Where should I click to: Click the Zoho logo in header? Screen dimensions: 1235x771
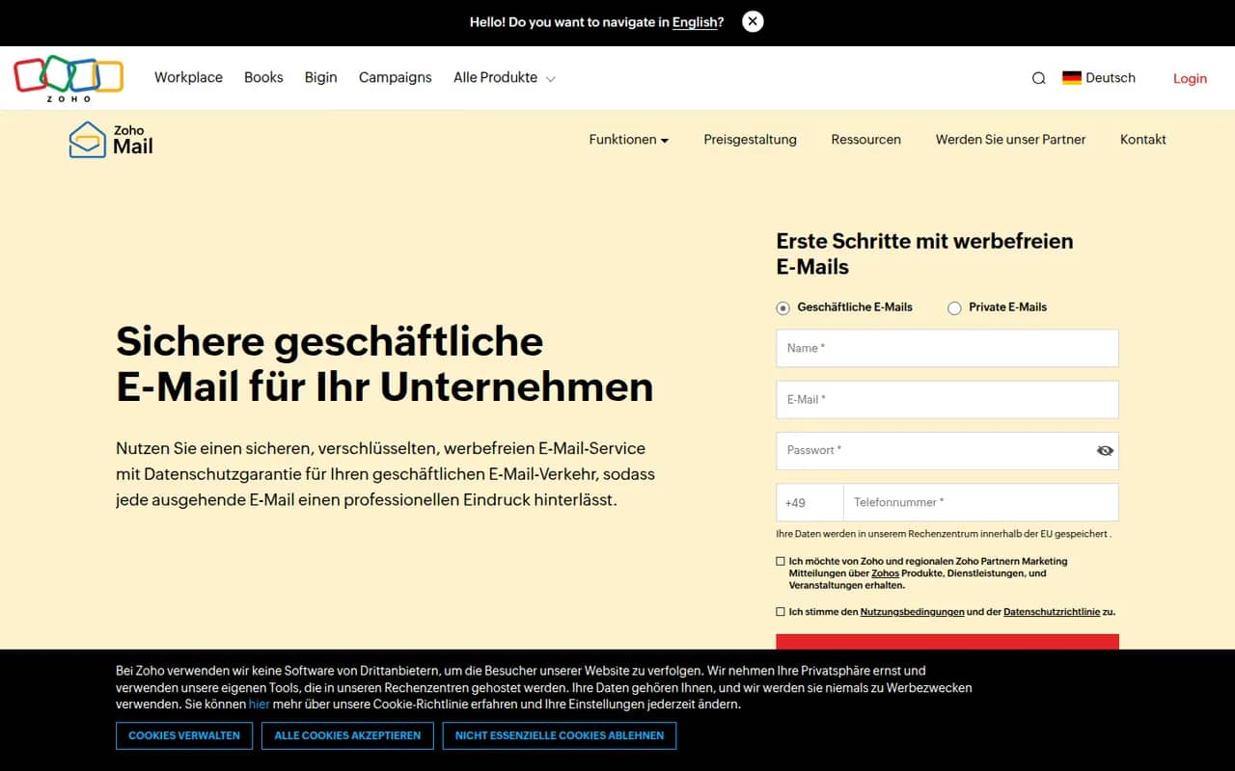tap(69, 78)
